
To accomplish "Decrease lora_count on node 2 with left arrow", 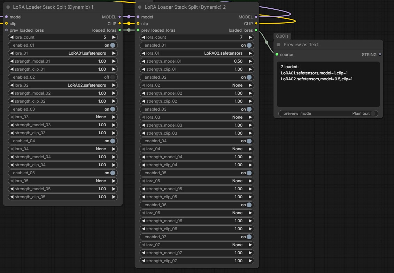I will pyautogui.click(x=143, y=37).
